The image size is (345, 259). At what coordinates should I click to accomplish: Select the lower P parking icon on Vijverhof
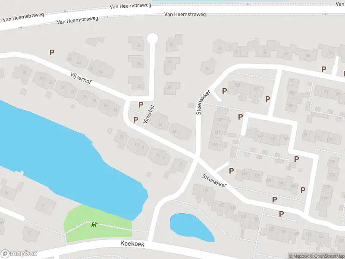pyautogui.click(x=135, y=120)
